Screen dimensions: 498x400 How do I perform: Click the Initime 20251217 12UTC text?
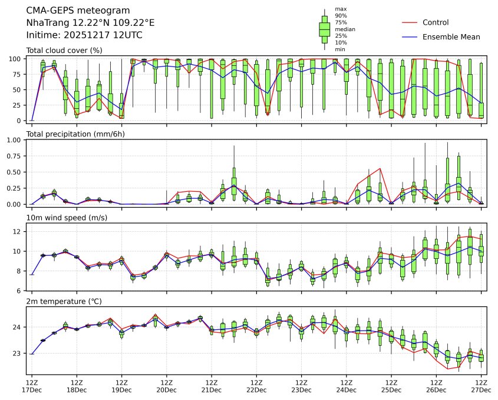click(84, 35)
